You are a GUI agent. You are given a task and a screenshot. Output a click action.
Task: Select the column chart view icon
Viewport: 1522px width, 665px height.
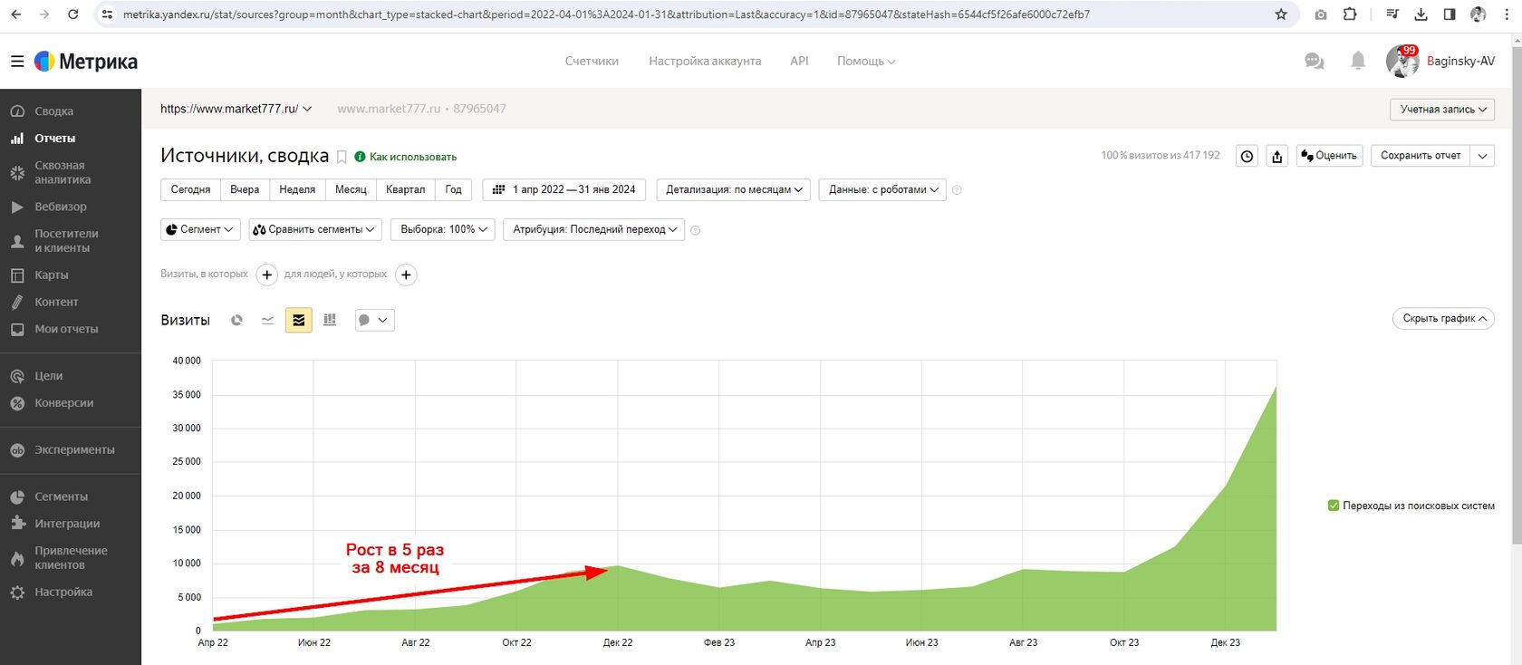coord(330,320)
